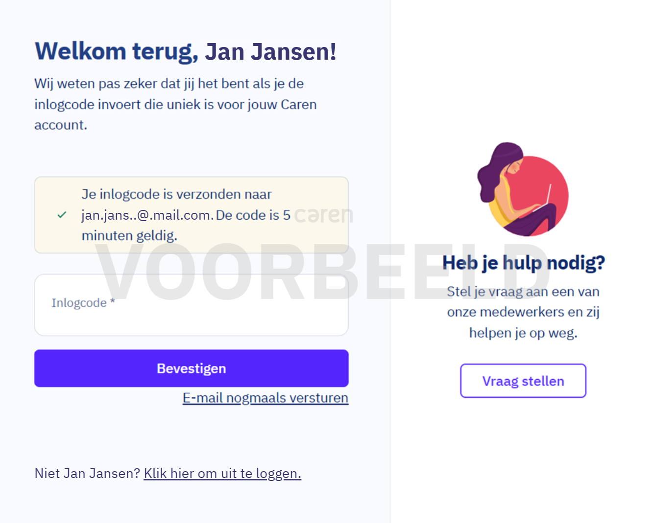Click the minuten geldig text in notification
The image size is (650, 523).
pos(129,236)
